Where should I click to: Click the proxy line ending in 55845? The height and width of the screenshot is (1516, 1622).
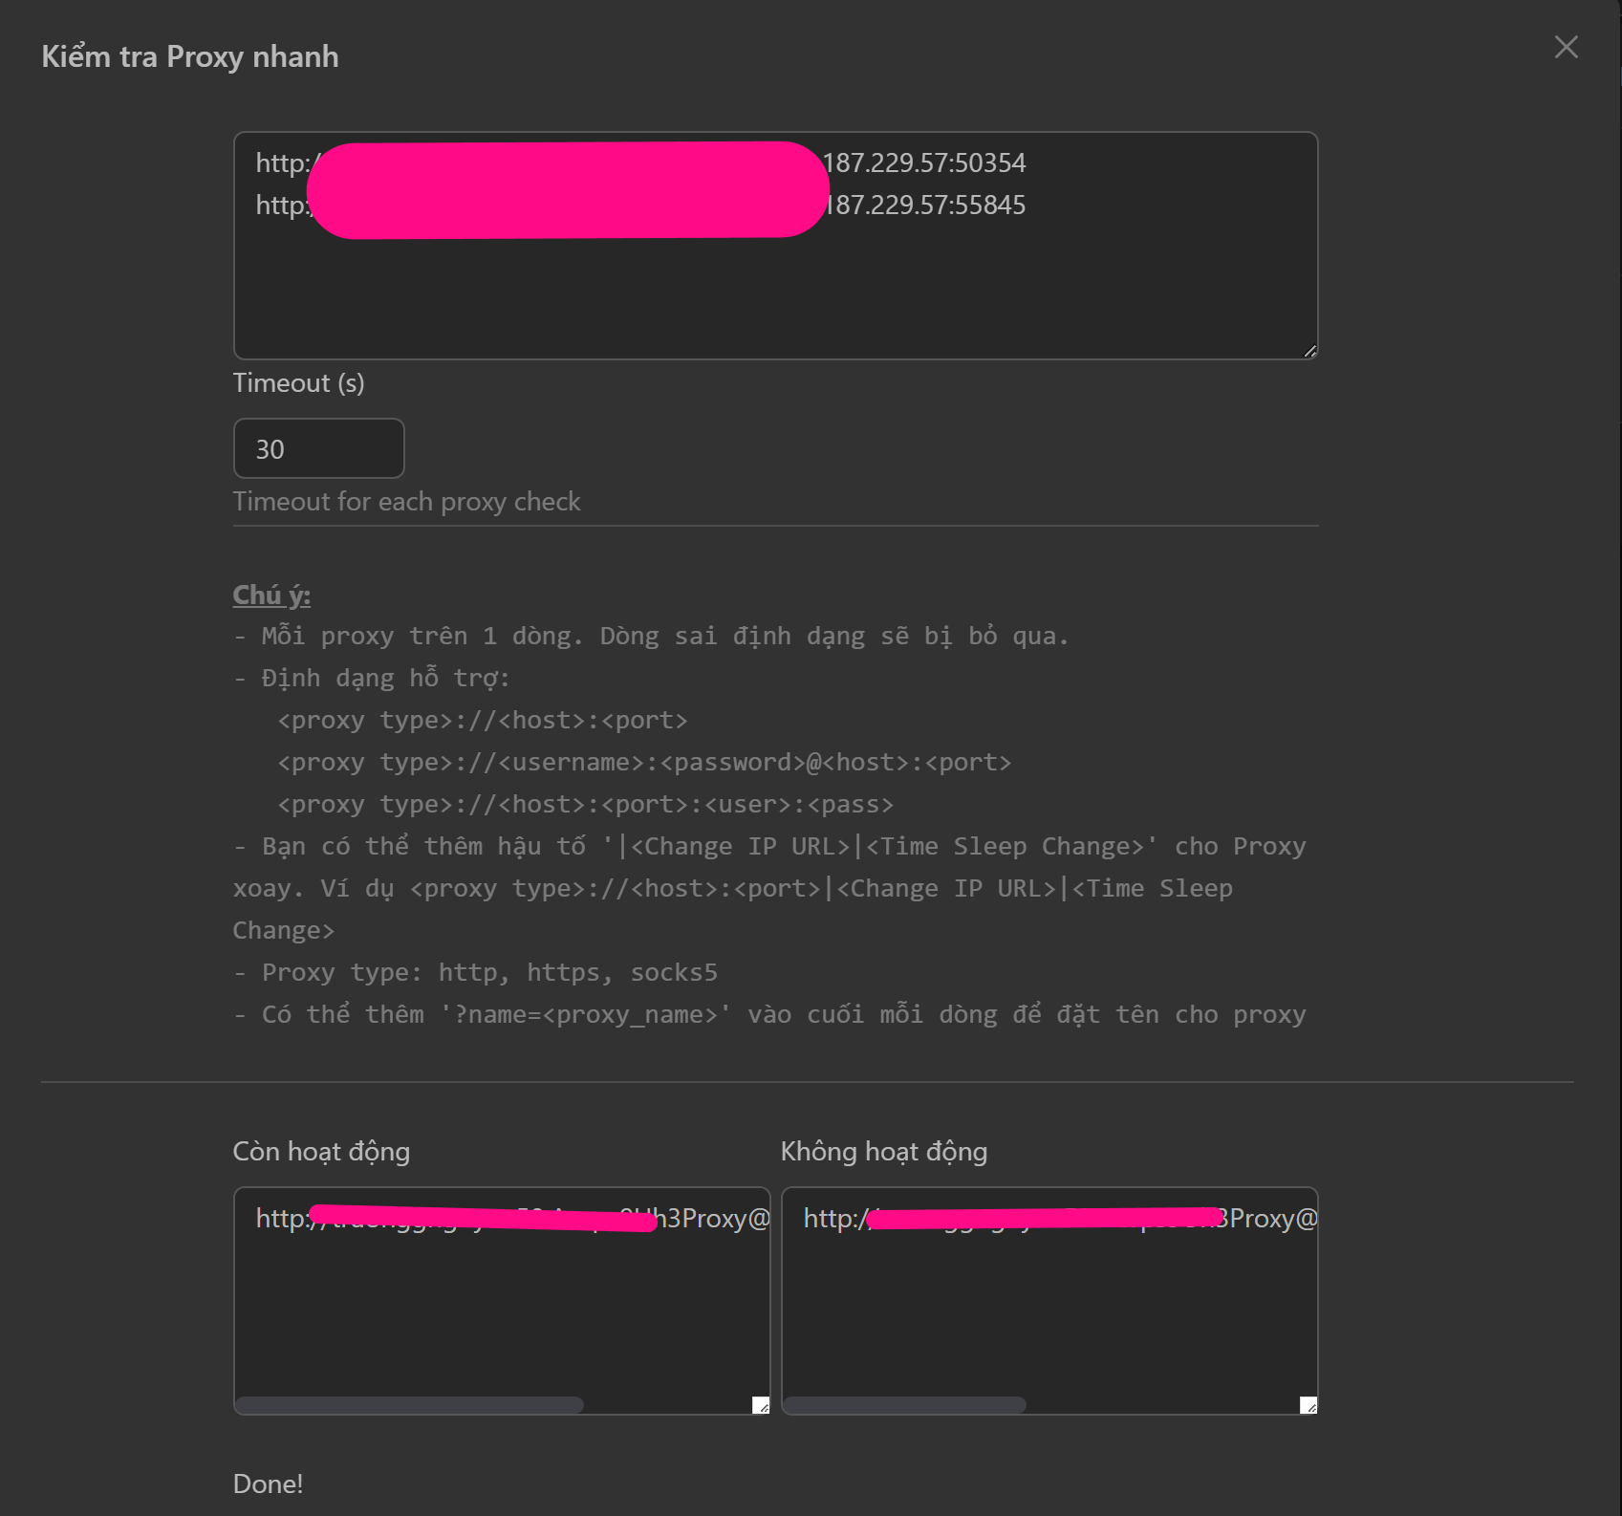(x=923, y=206)
